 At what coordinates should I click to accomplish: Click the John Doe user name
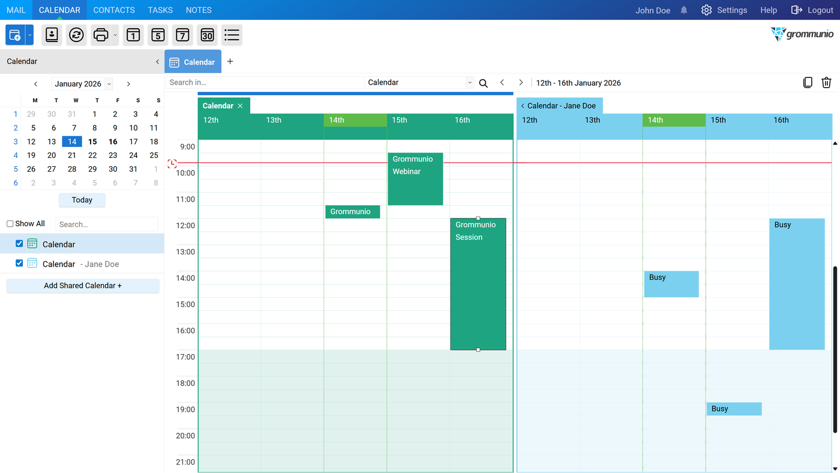653,10
